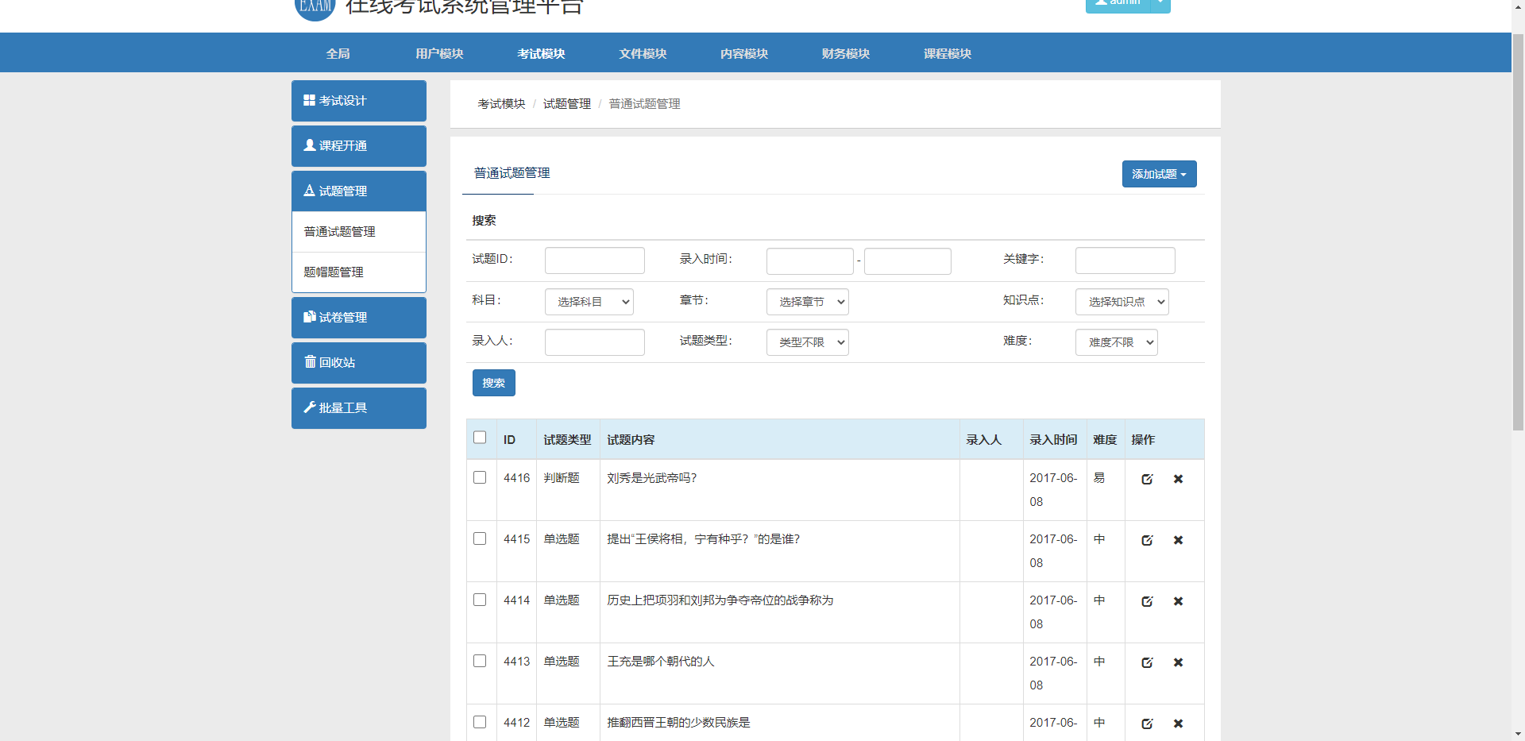Screen dimensions: 1525x741
Task: Click question text 王充是哪个朝代的人
Action: [661, 662]
